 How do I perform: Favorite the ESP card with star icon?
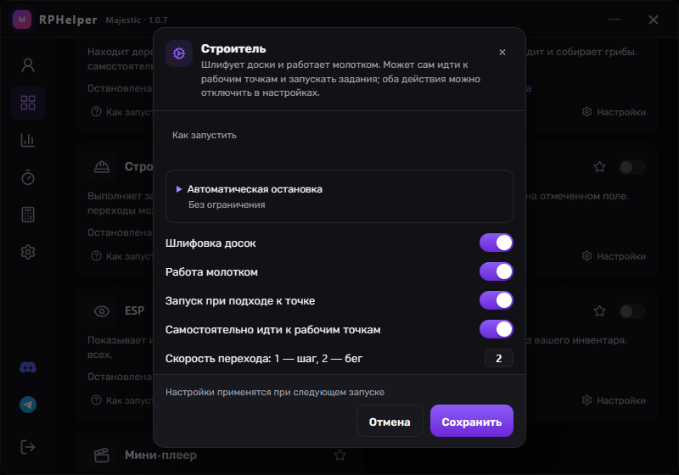pos(600,310)
